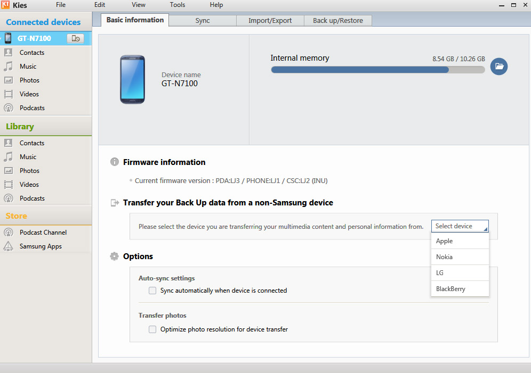Choose BlackBerry from device list
This screenshot has width=531, height=373.
(x=460, y=289)
